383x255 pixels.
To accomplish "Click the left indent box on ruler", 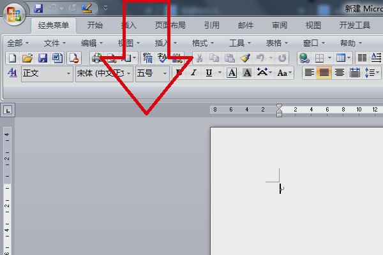I will pos(279,115).
